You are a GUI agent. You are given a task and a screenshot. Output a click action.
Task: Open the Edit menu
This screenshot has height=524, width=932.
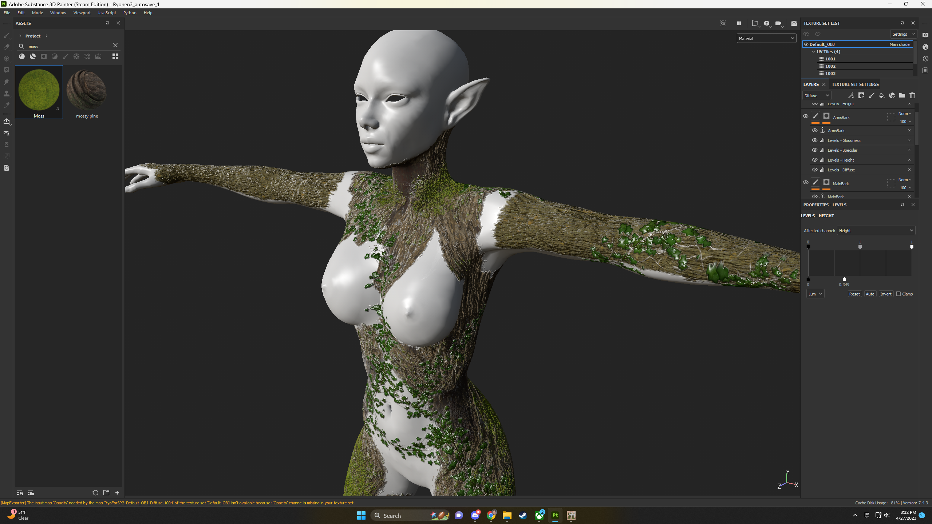pyautogui.click(x=21, y=13)
